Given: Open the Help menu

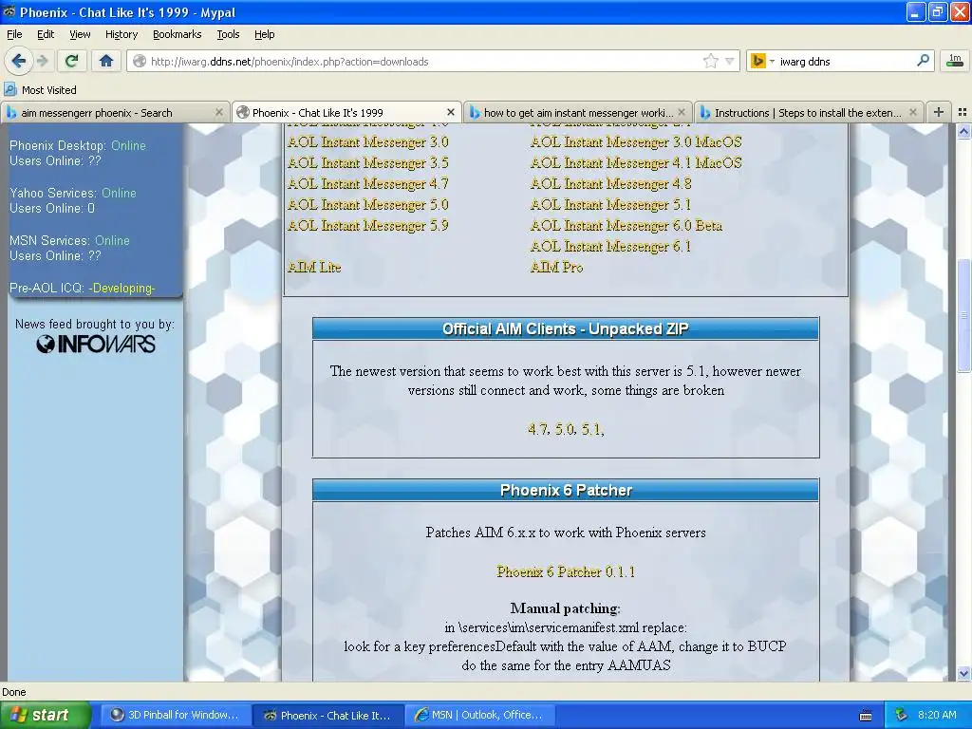Looking at the screenshot, I should pos(264,34).
